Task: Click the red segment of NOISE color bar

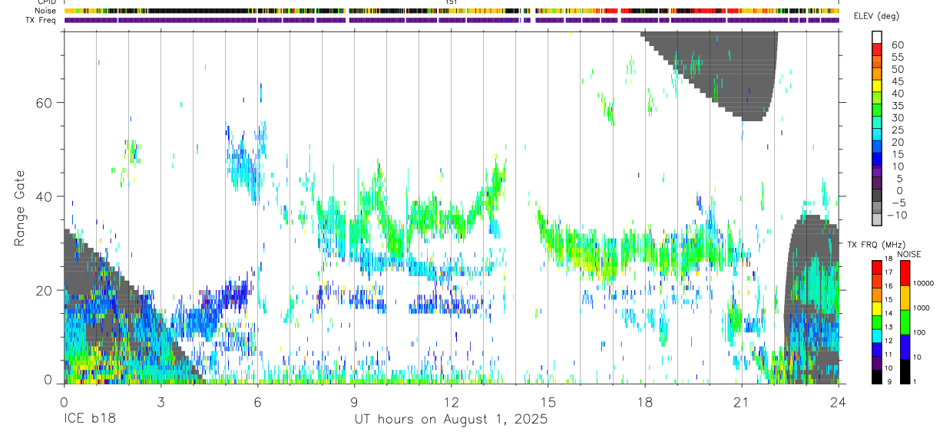Action: [905, 273]
